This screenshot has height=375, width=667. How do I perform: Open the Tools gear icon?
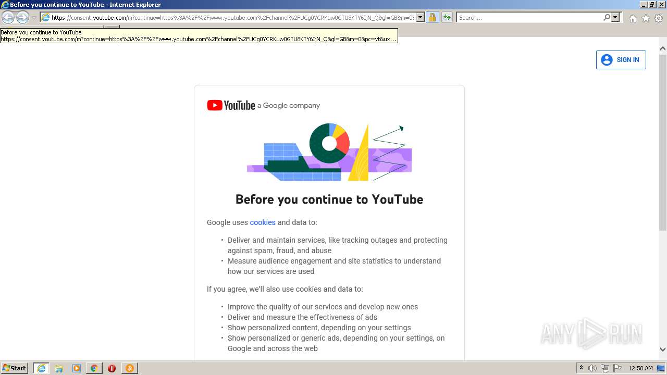[x=659, y=18]
